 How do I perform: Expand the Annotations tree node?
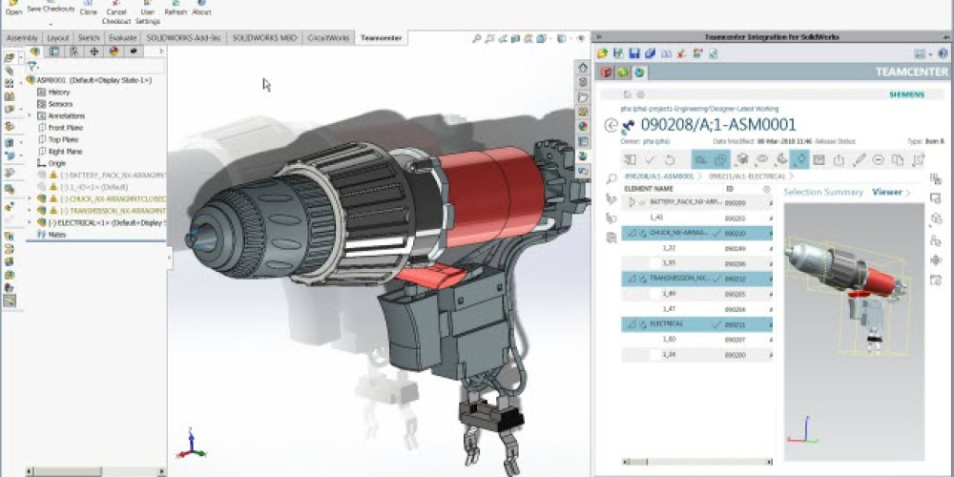(30, 115)
